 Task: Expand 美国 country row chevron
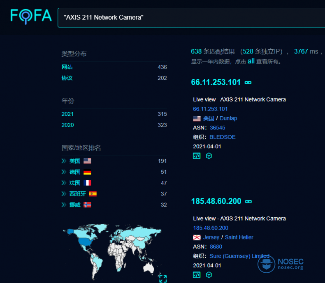click(64, 161)
